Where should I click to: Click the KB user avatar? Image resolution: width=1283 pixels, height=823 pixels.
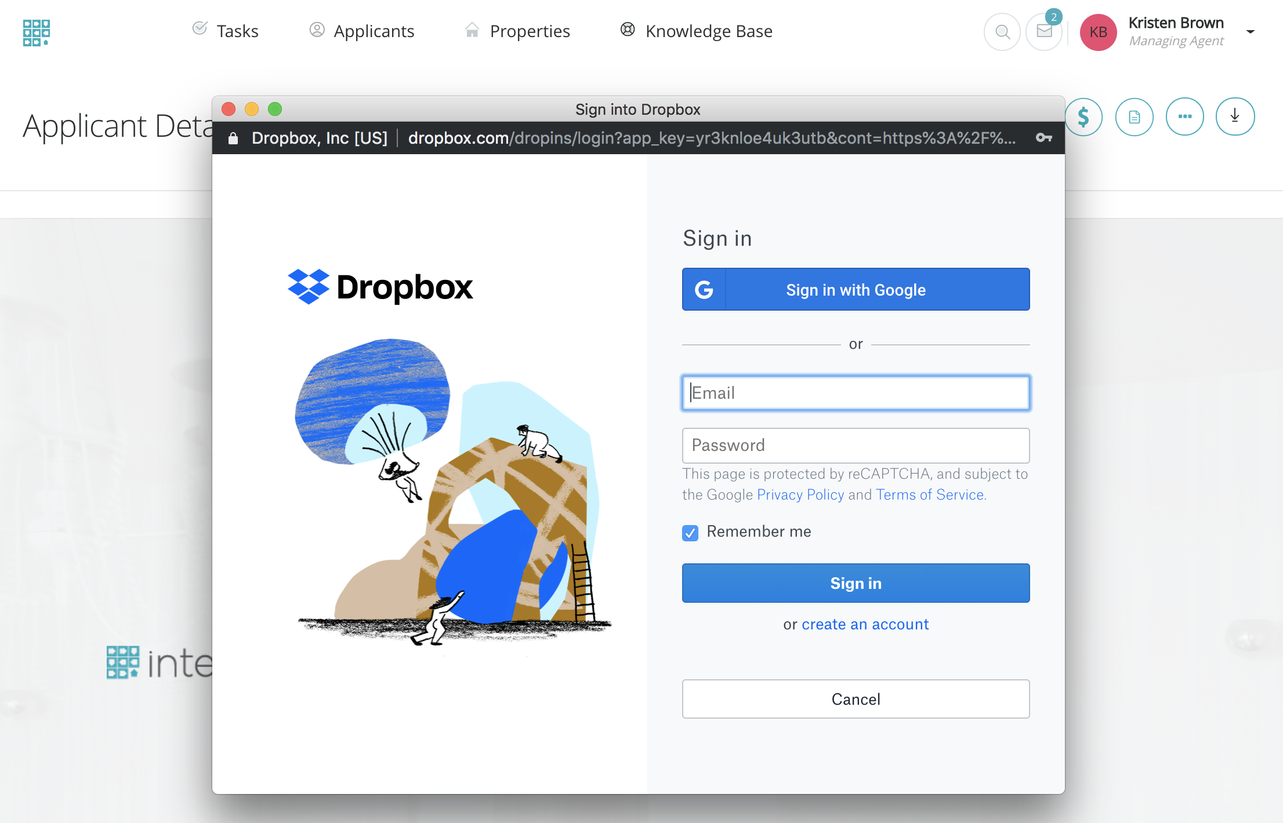pyautogui.click(x=1098, y=32)
